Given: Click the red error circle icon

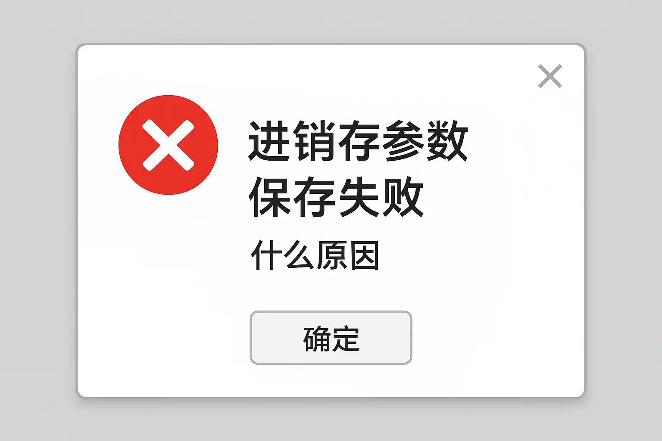Looking at the screenshot, I should click(168, 145).
